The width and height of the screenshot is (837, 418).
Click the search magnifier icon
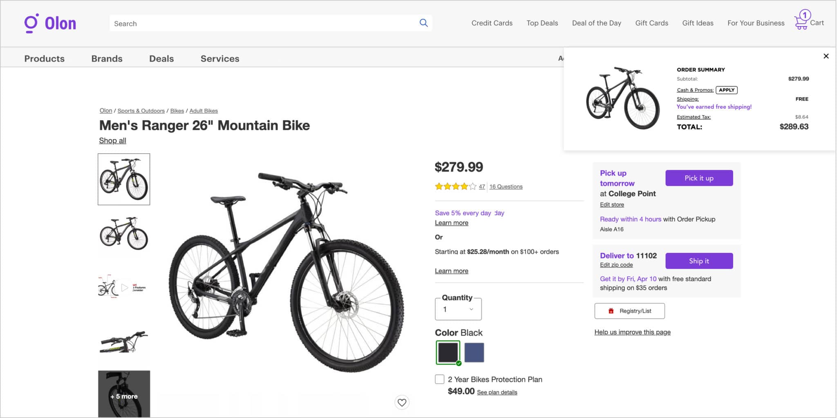point(423,23)
